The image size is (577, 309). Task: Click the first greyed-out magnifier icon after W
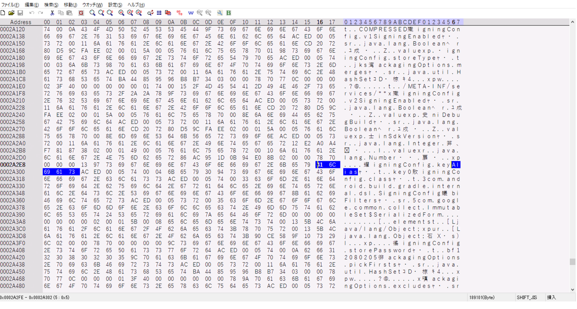click(200, 13)
